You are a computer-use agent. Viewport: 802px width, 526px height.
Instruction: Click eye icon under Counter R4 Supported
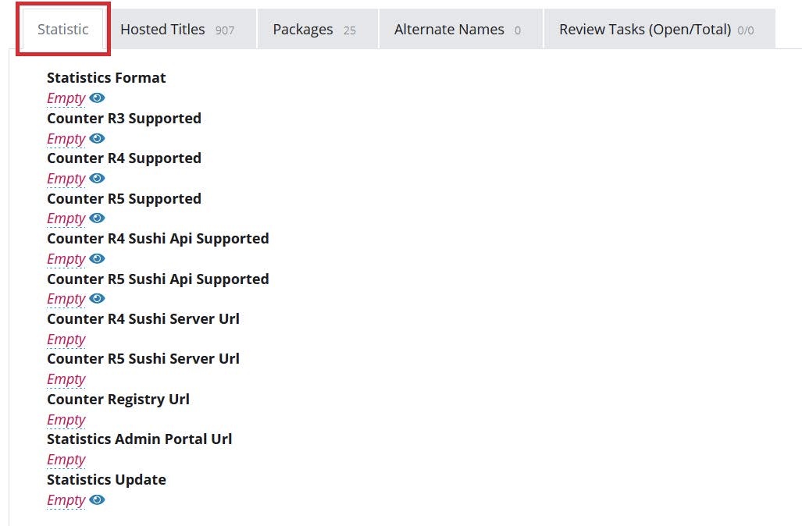[x=97, y=179]
